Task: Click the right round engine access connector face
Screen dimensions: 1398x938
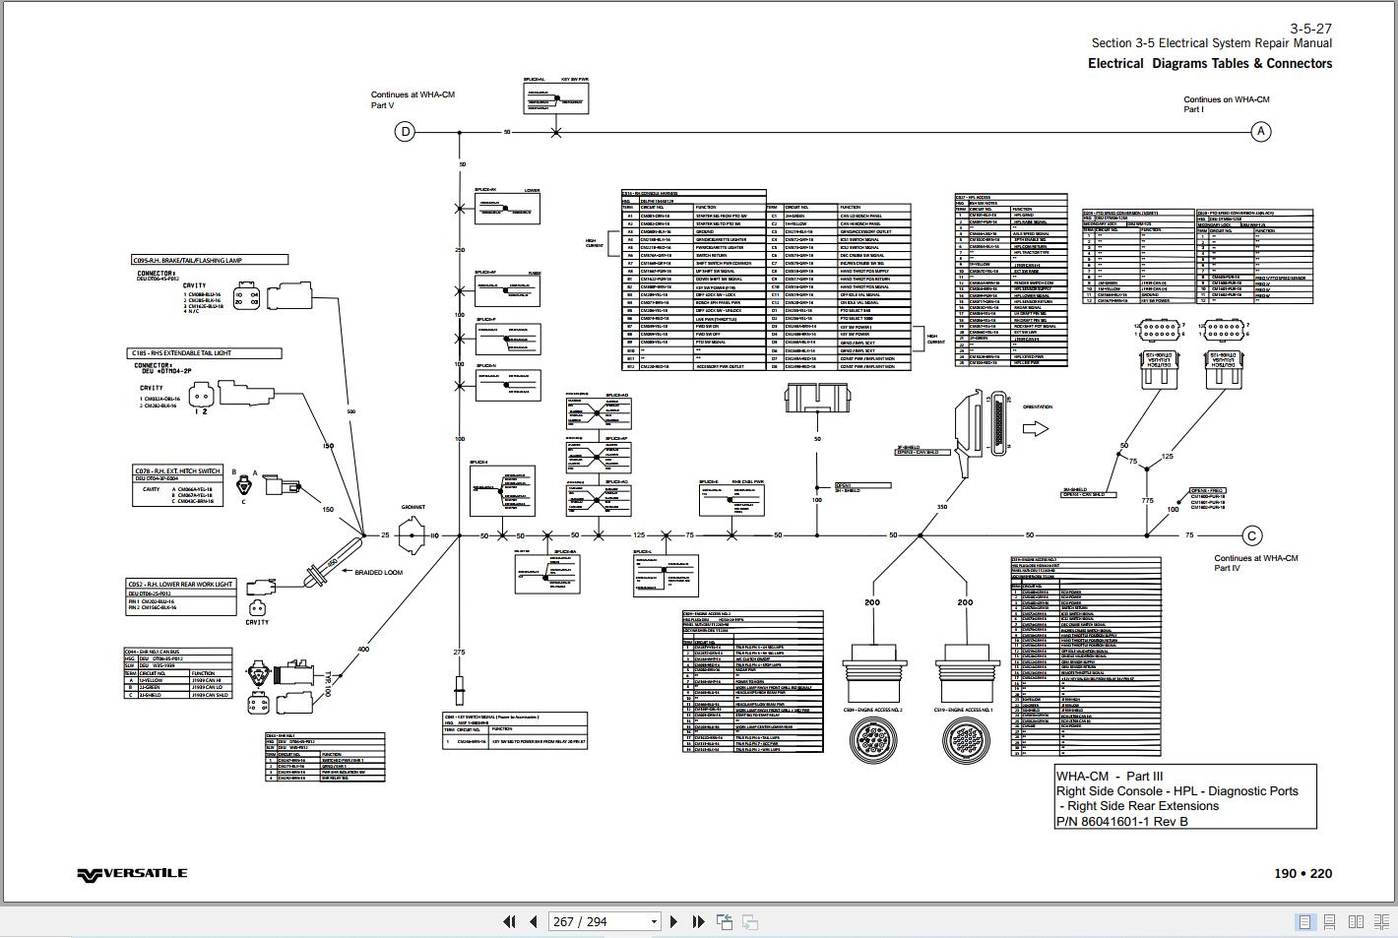Action: (966, 740)
